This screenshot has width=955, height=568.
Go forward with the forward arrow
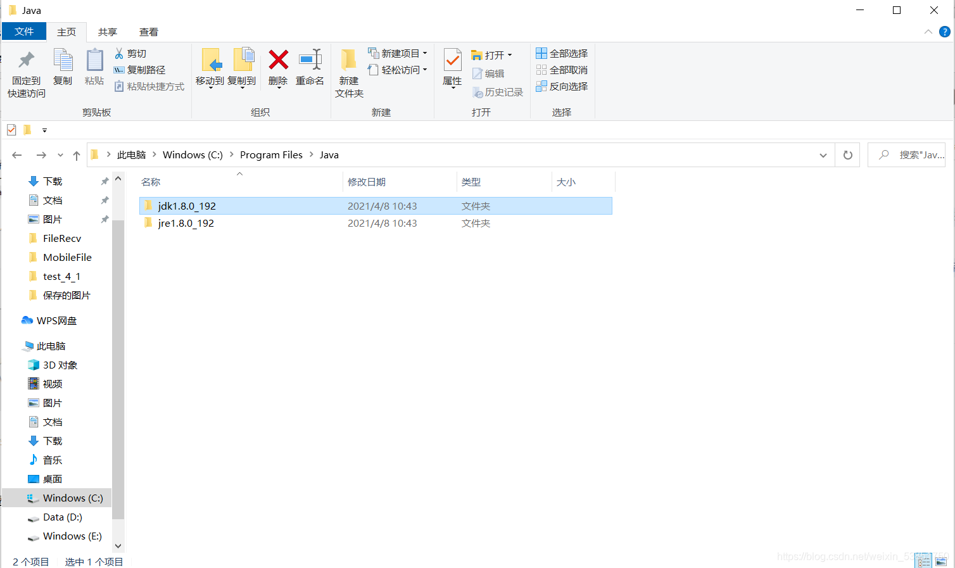(x=41, y=155)
